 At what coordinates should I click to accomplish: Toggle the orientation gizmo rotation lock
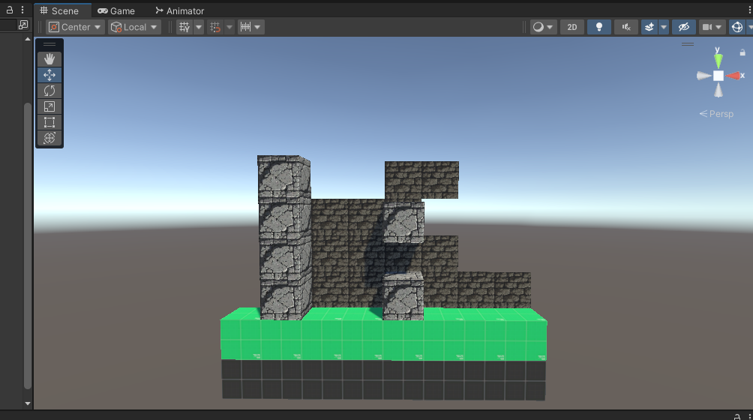point(742,52)
